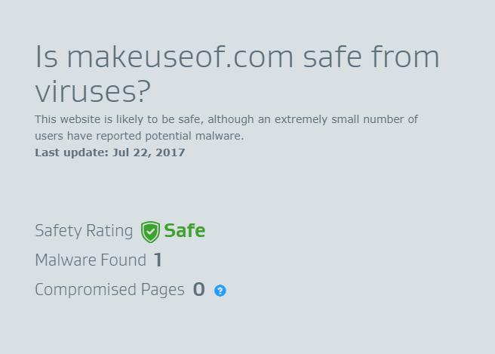Click the "Safety Rating" label
Image resolution: width=495 pixels, height=354 pixels.
[x=84, y=231]
